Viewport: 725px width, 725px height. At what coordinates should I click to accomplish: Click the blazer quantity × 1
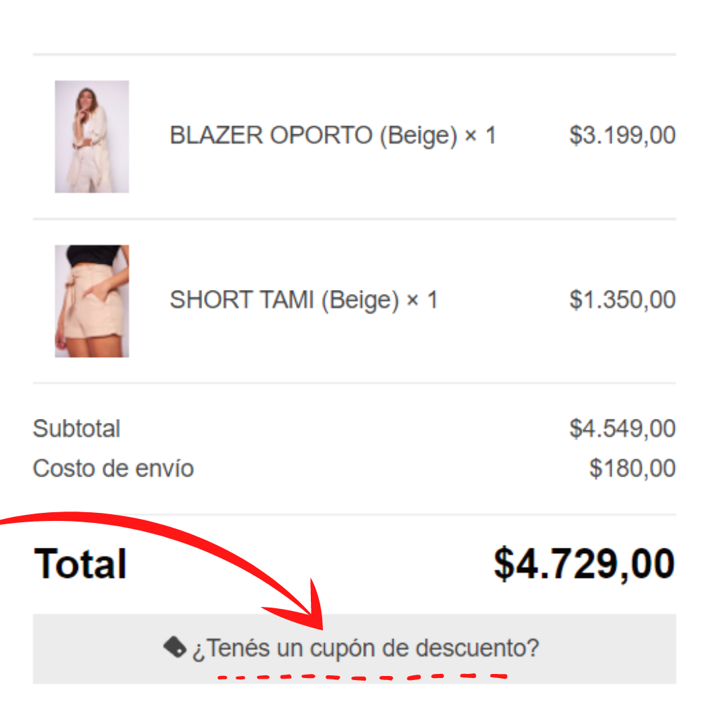pyautogui.click(x=481, y=136)
